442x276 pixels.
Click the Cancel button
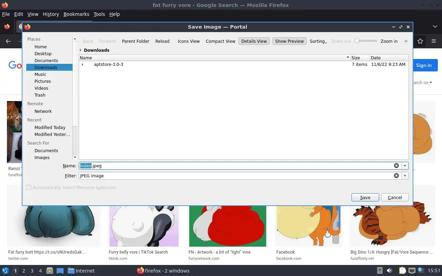(x=395, y=197)
